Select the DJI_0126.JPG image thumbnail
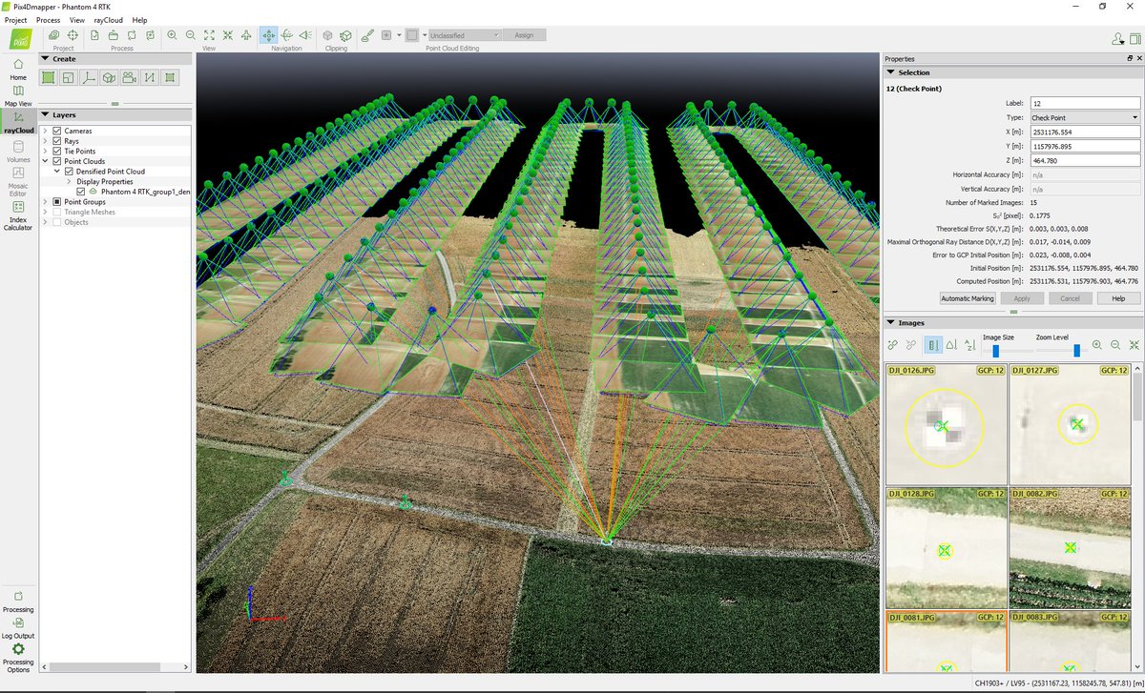 946,424
